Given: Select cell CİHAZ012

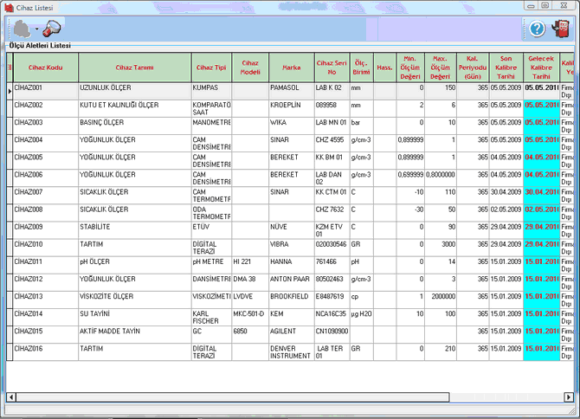Looking at the screenshot, I should 46,282.
